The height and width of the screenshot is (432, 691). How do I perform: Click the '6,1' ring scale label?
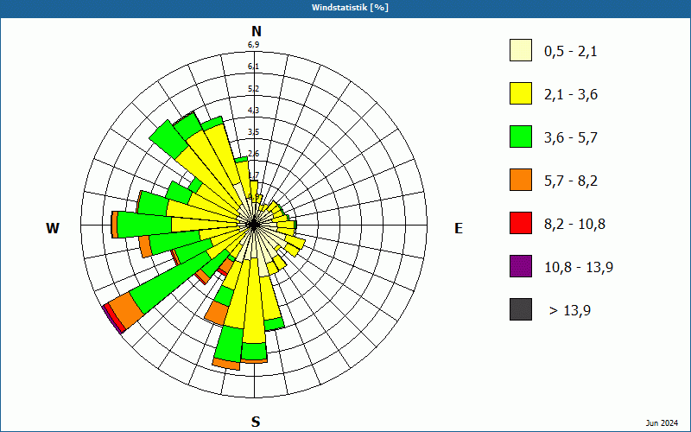pos(253,67)
